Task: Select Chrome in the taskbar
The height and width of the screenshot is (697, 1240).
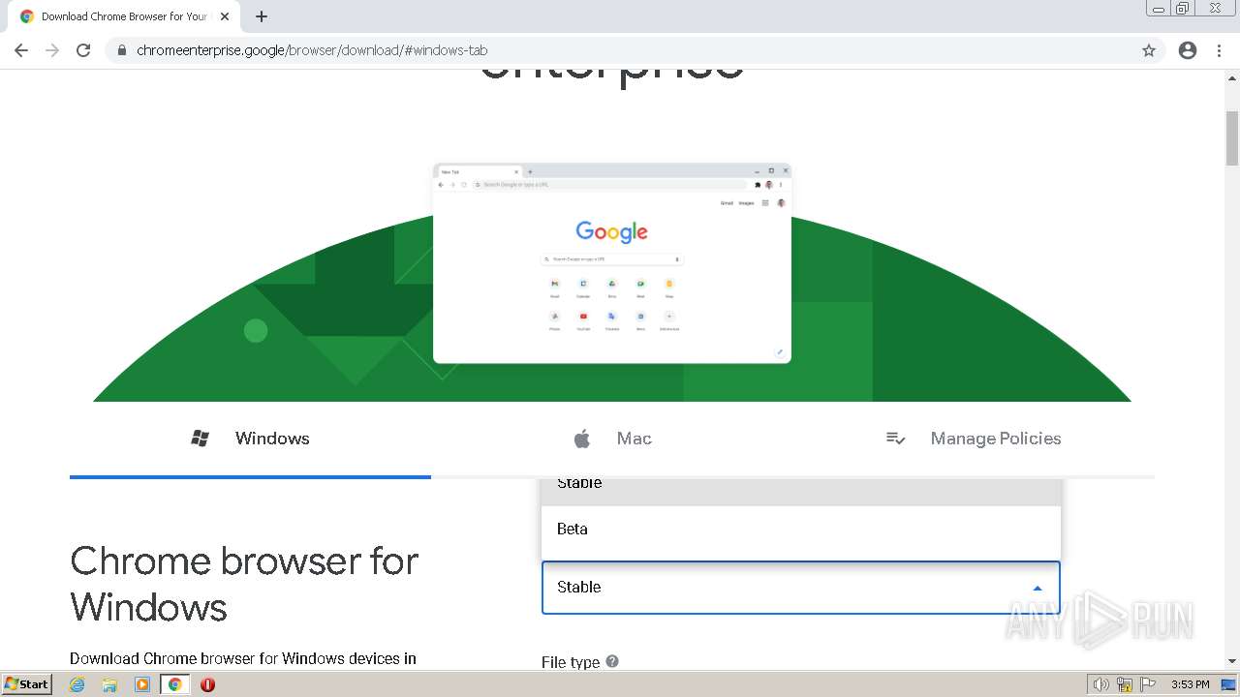Action: point(175,684)
